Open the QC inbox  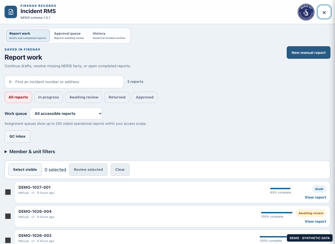[18, 136]
